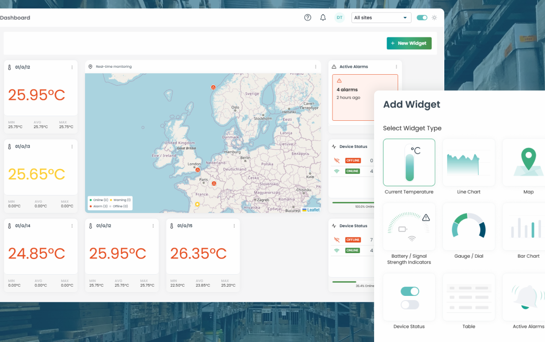This screenshot has height=342, width=545.
Task: Click the 25.65°C temperature reading
Action: pyautogui.click(x=36, y=174)
